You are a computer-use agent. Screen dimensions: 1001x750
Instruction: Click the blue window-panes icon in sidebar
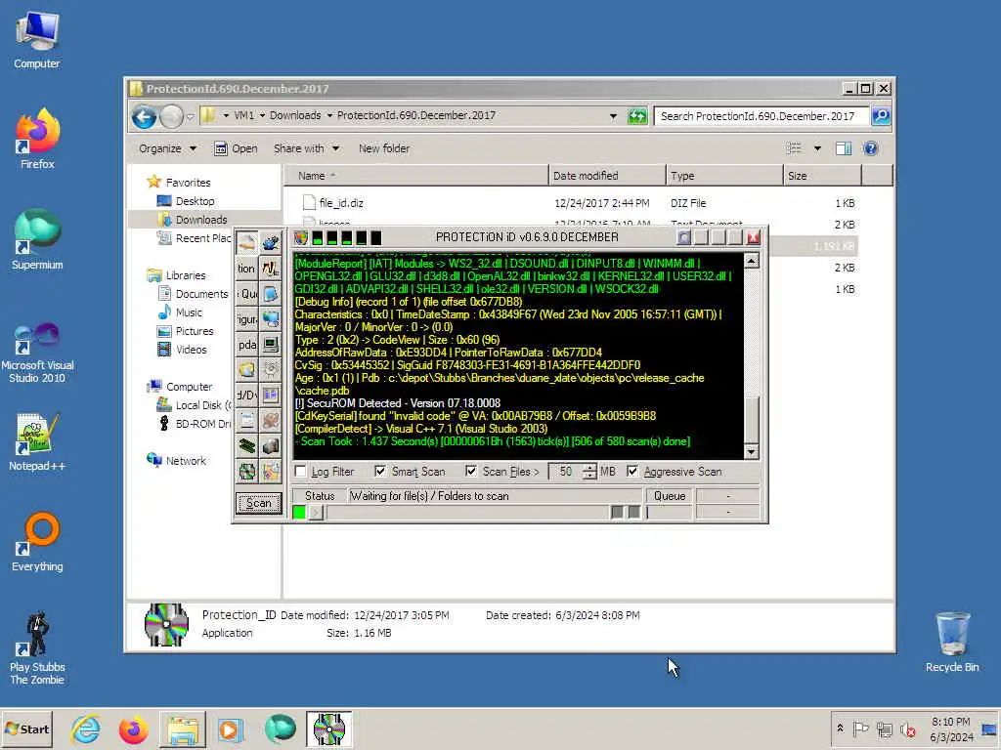coord(271,396)
